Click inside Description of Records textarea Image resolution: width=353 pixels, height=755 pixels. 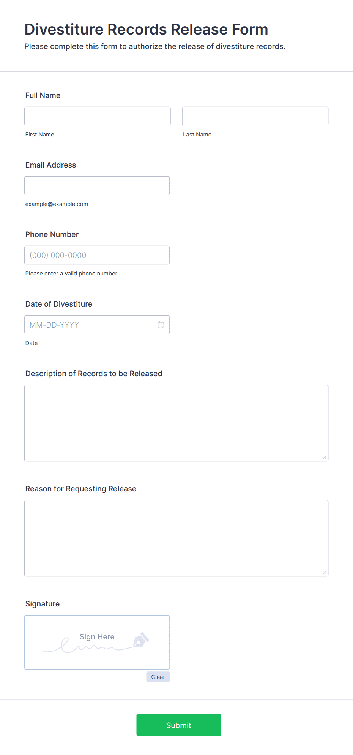(x=176, y=423)
